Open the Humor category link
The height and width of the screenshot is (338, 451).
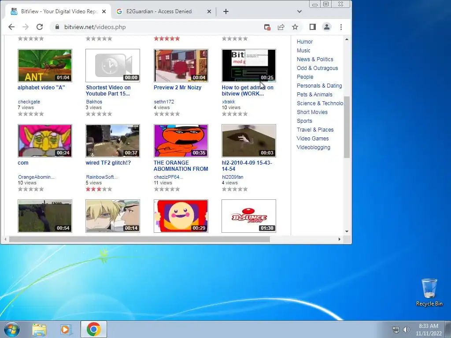(x=305, y=42)
